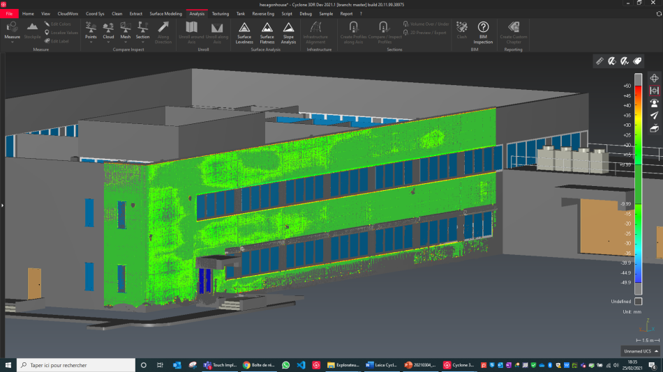
Task: Open the Unnamed UCS dropdown
Action: pos(640,350)
